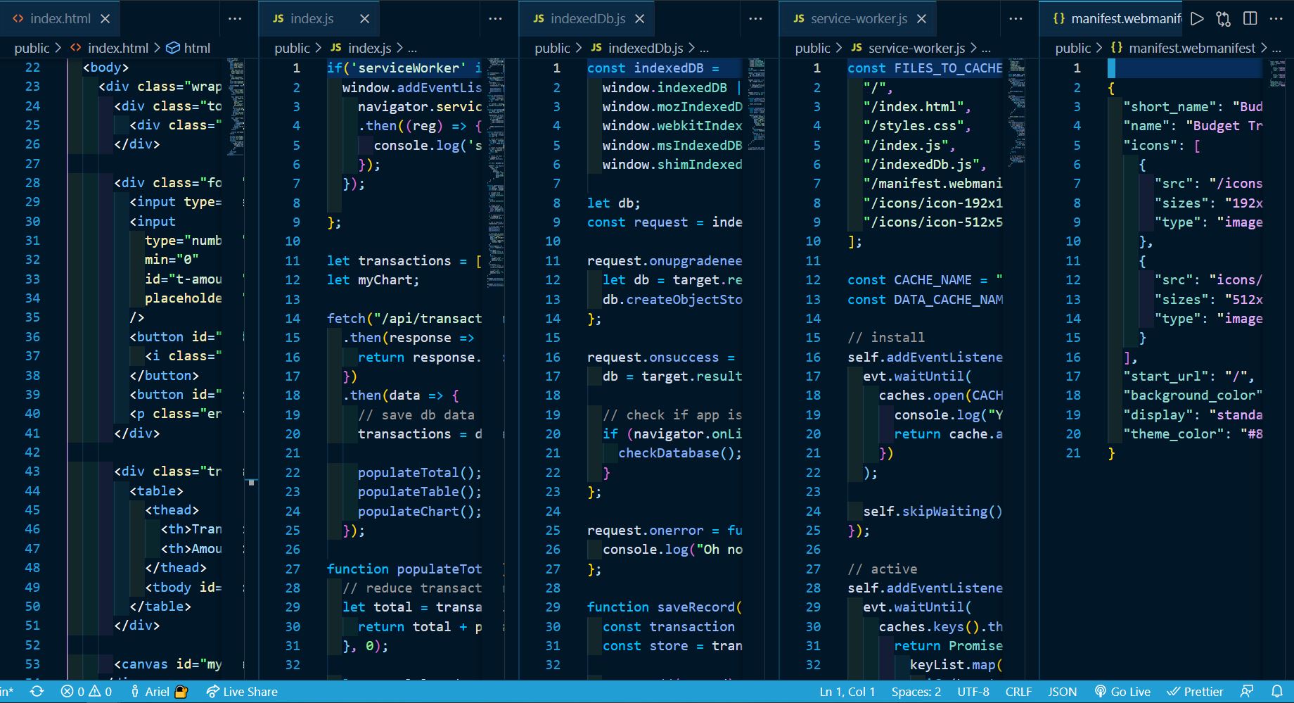Click 'indexedDb.js' breadcrumb item
The width and height of the screenshot is (1294, 703).
click(x=646, y=48)
